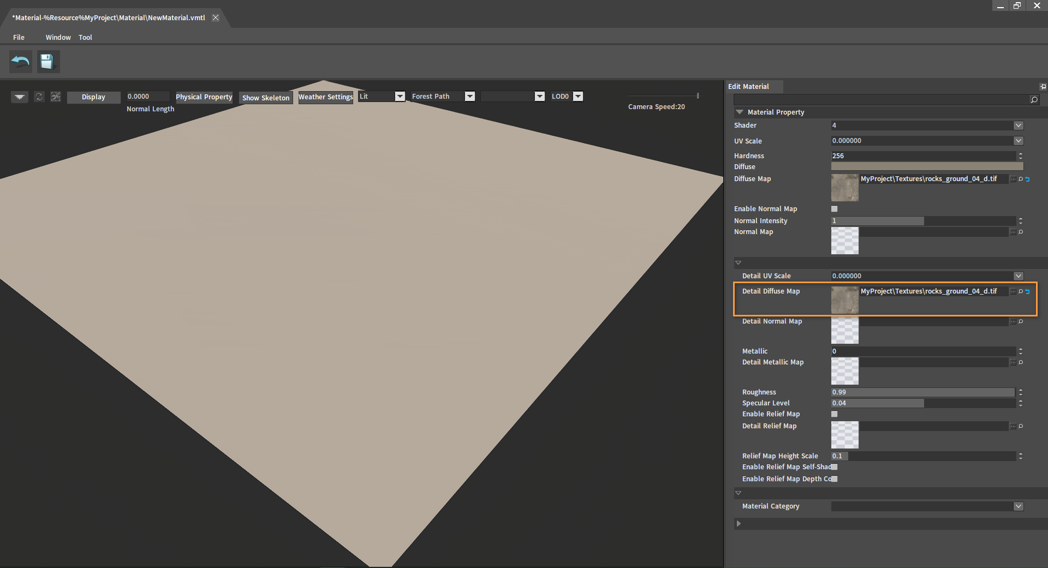Screen dimensions: 1048x568
Task: Toggle the Enable Relief Map checkbox
Action: point(834,414)
